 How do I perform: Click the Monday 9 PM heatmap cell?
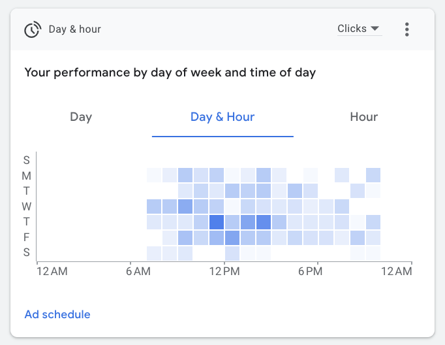click(x=373, y=175)
